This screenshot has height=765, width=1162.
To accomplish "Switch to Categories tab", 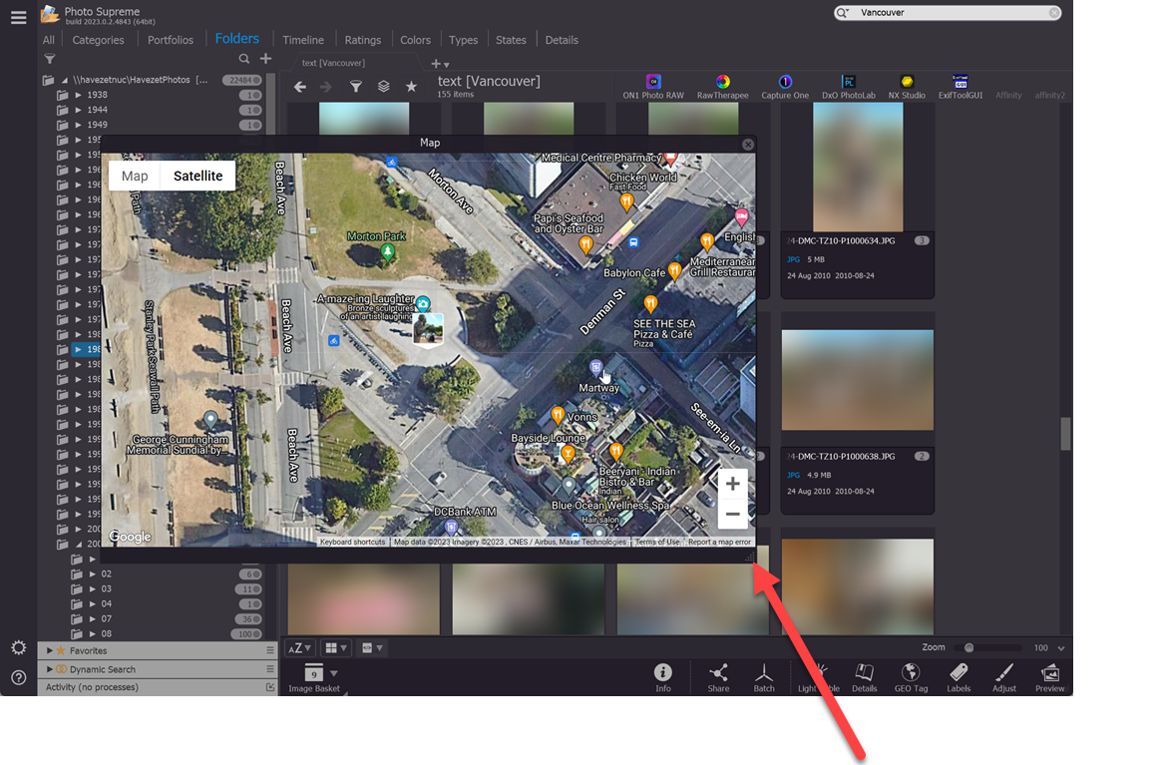I will click(x=98, y=40).
